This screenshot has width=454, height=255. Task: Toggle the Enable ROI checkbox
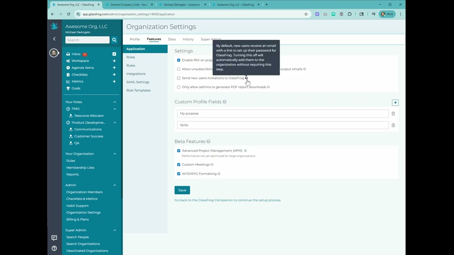click(179, 60)
